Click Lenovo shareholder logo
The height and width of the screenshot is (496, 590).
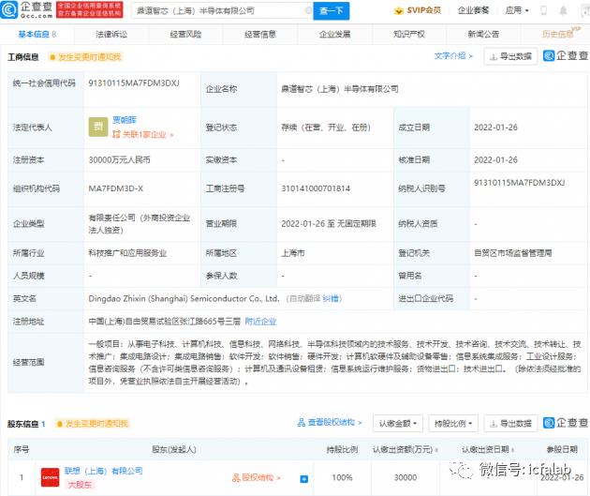(x=50, y=477)
